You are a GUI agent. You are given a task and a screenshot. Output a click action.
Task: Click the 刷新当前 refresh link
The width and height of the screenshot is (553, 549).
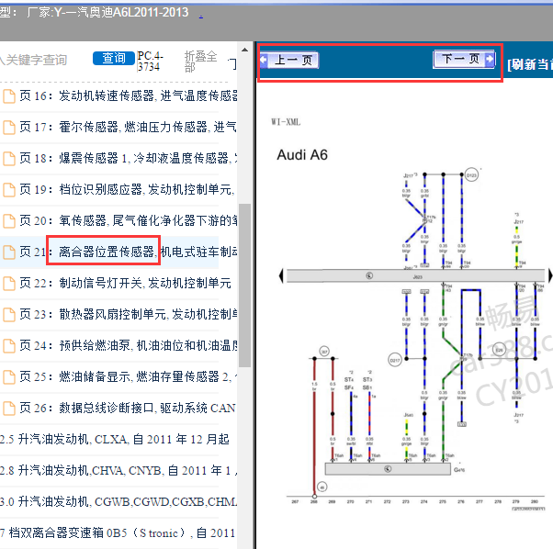pyautogui.click(x=530, y=64)
